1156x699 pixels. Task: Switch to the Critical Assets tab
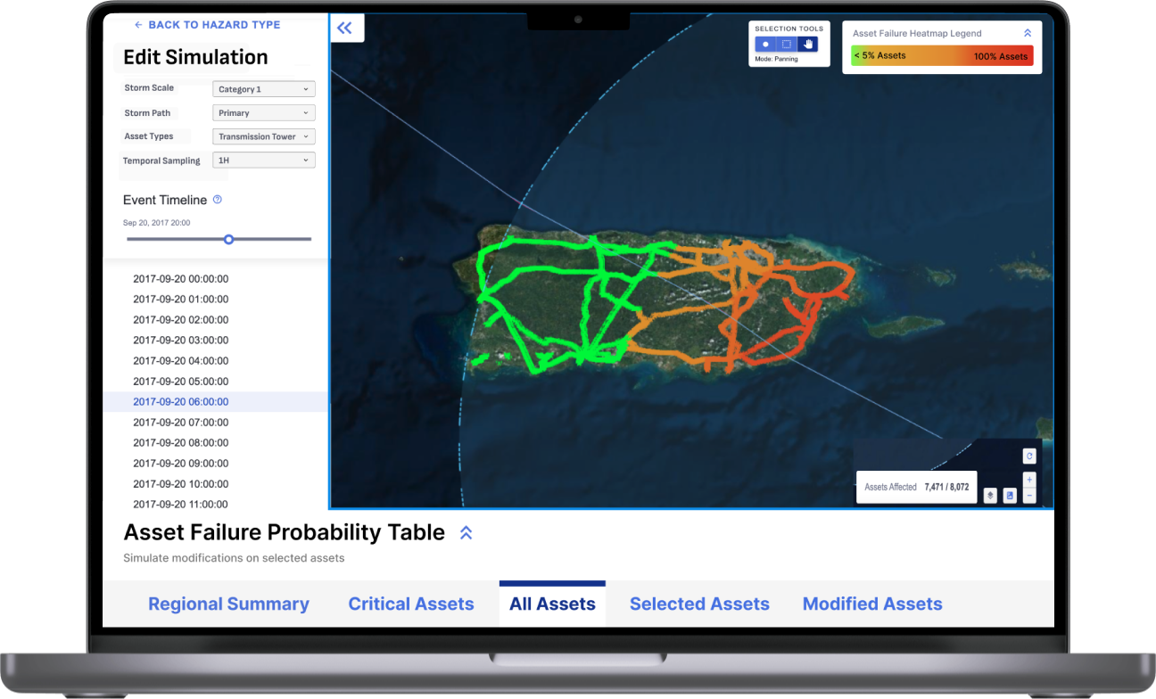411,604
